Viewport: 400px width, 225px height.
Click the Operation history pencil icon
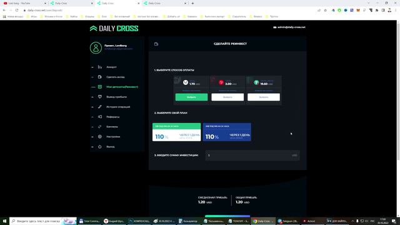coord(100,107)
